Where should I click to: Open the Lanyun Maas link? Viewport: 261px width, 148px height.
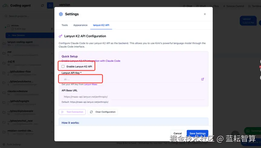pyautogui.click(x=90, y=84)
